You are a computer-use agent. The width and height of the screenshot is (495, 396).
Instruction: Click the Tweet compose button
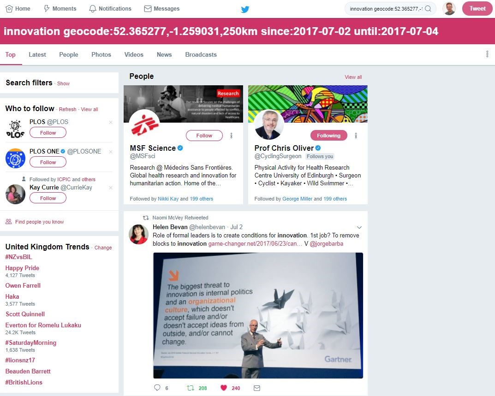pyautogui.click(x=477, y=8)
